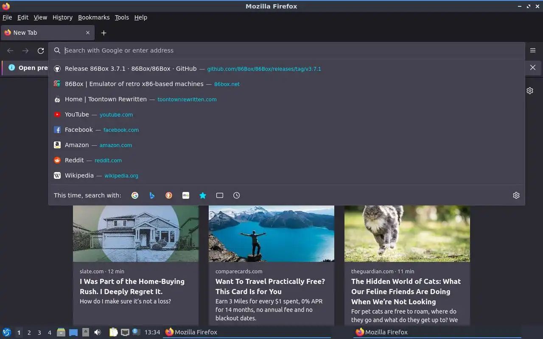Open the running cat article thumbnail
Screen dimensions: 543x339
coord(407,233)
